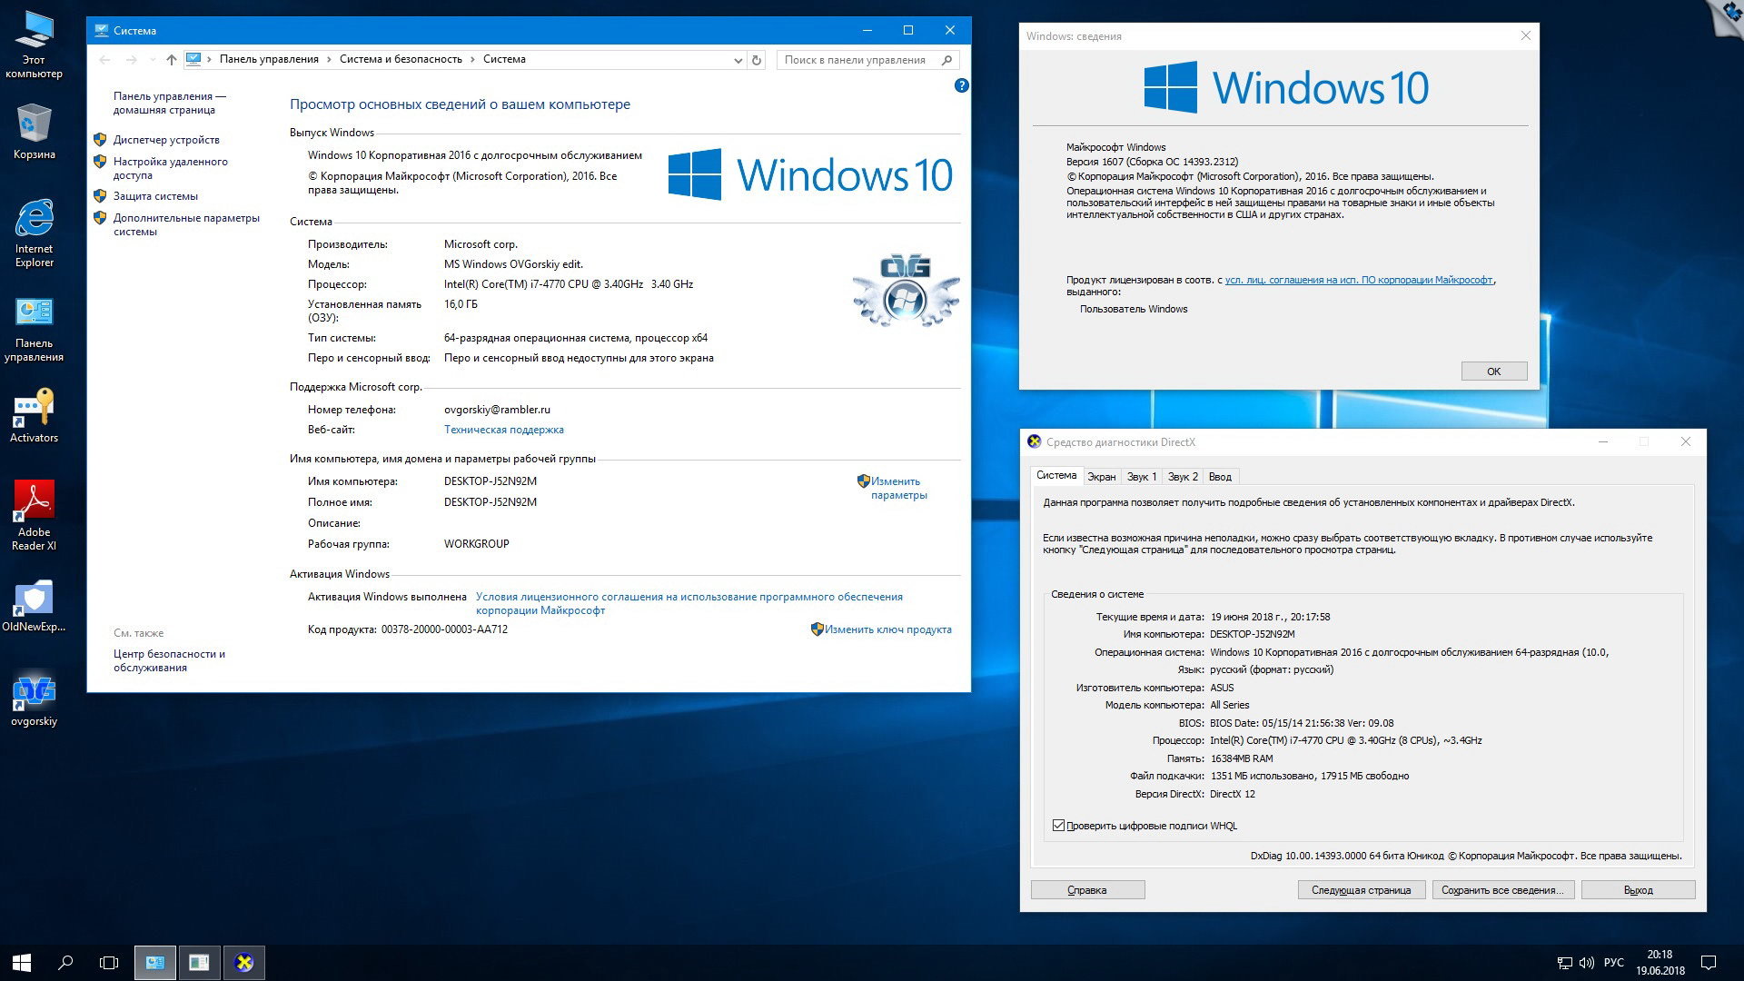
Task: Open Дополнительные параметры системы link
Action: (x=186, y=224)
